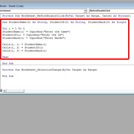
Task: Click the "Enter Marks" string
Action: 54,38
